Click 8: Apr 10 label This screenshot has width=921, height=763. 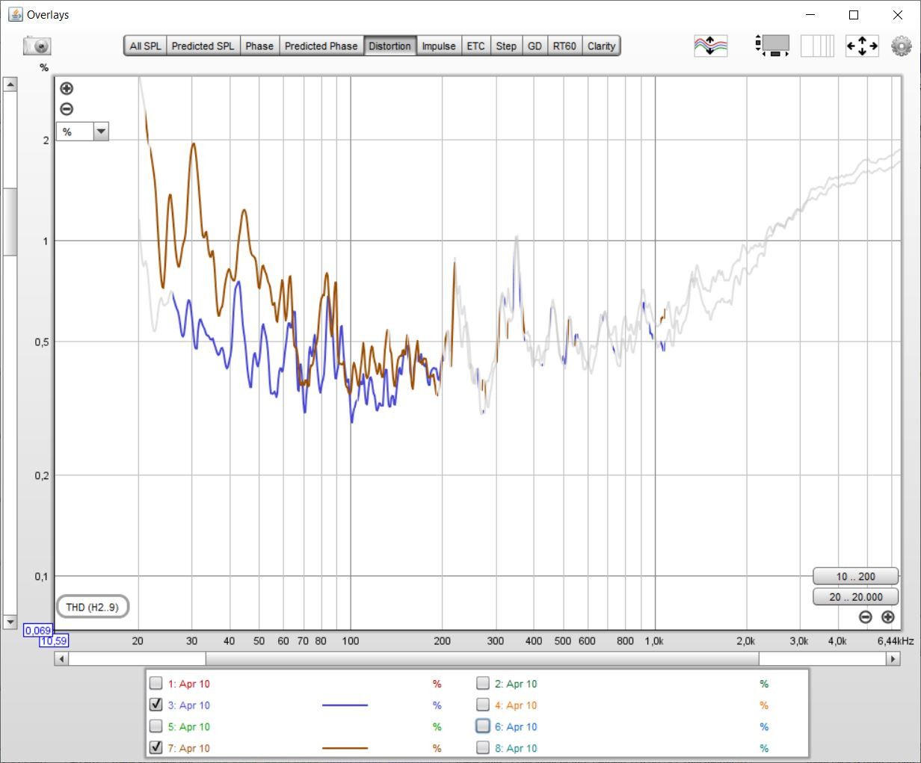pyautogui.click(x=516, y=747)
